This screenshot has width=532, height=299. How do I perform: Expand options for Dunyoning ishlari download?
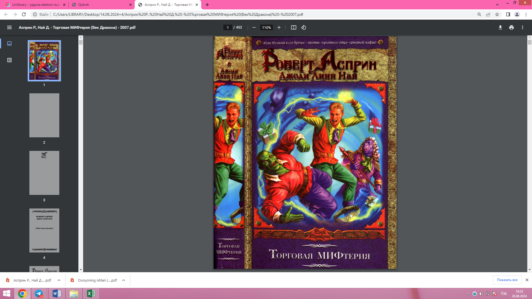[124, 280]
